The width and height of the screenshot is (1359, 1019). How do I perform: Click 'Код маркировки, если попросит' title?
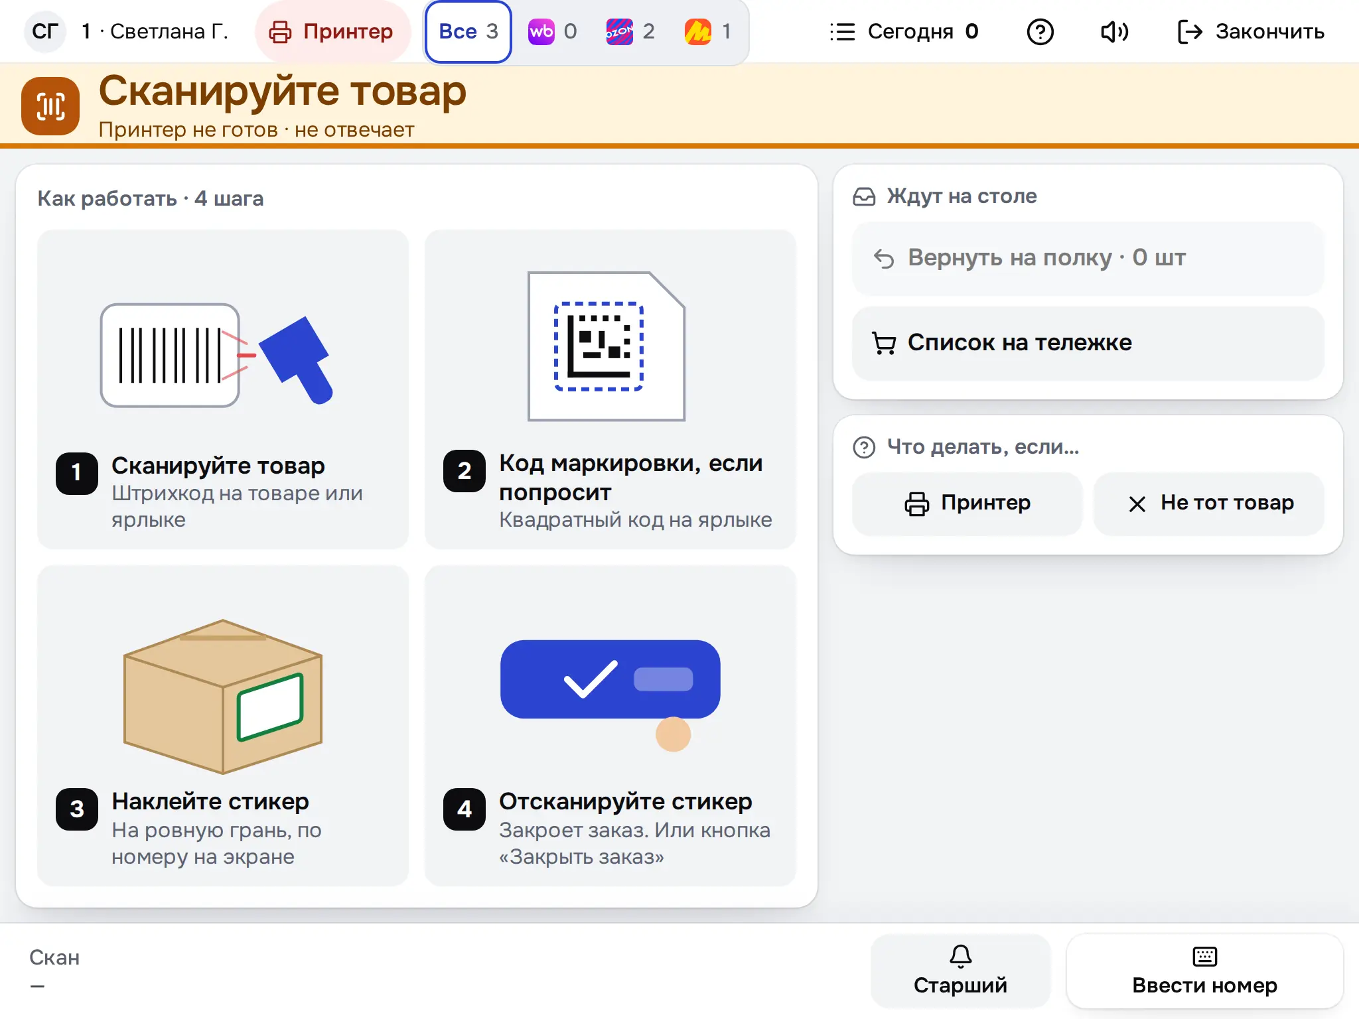coord(631,478)
